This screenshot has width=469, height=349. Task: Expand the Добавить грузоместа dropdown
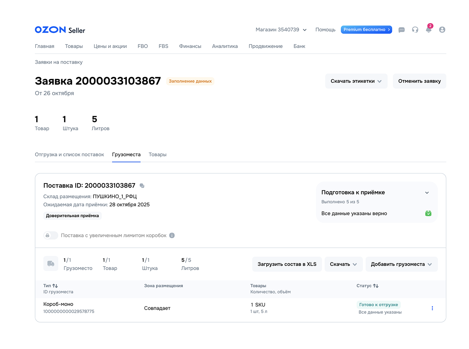click(x=401, y=264)
